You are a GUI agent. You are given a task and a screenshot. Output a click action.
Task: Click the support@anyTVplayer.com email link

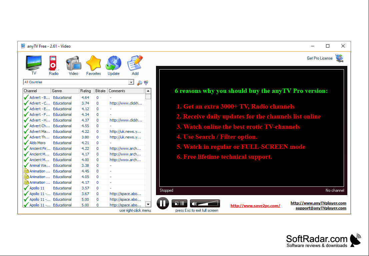321,208
